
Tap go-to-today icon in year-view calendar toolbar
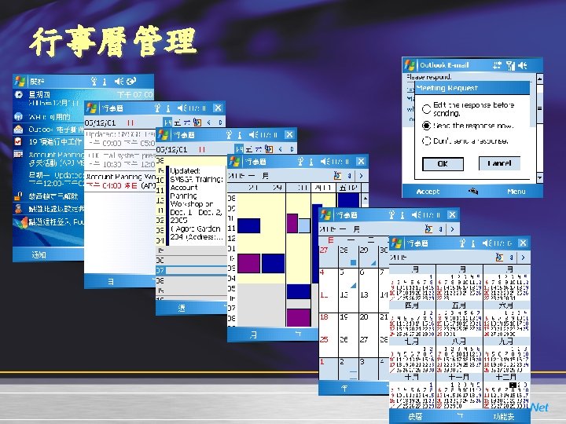tap(500, 257)
